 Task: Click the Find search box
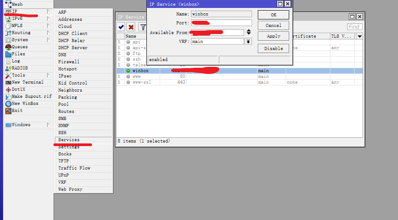[x=355, y=27]
